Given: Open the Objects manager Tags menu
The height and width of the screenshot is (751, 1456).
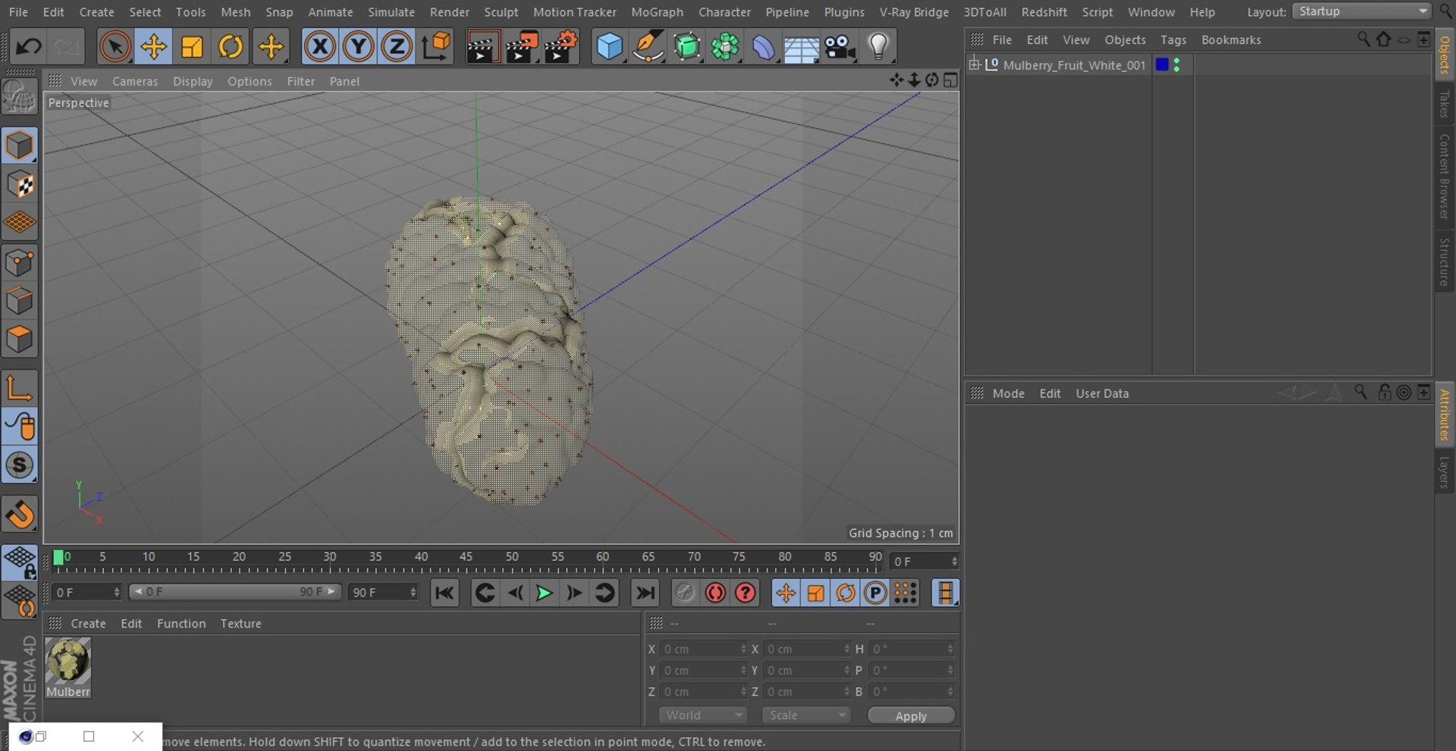Looking at the screenshot, I should pos(1173,40).
